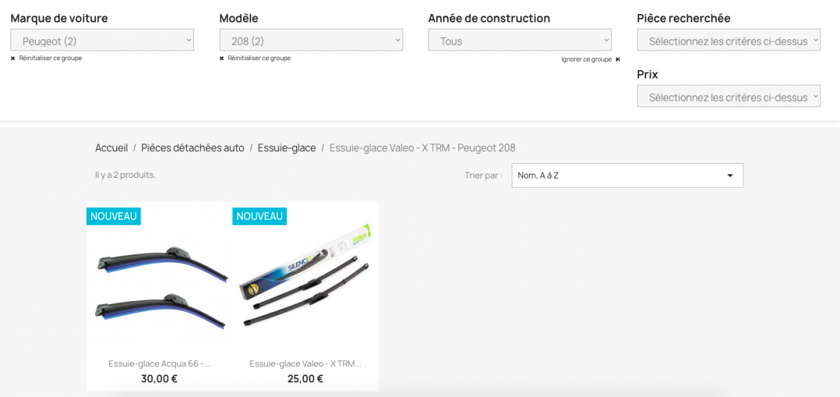The width and height of the screenshot is (840, 397).
Task: Navigate to the Essuie-glace breadcrumb category
Action: (286, 148)
